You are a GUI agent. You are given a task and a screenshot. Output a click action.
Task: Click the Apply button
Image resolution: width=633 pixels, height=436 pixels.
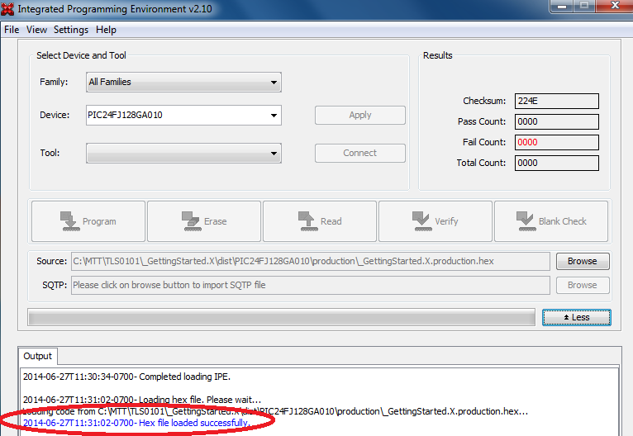click(x=359, y=115)
